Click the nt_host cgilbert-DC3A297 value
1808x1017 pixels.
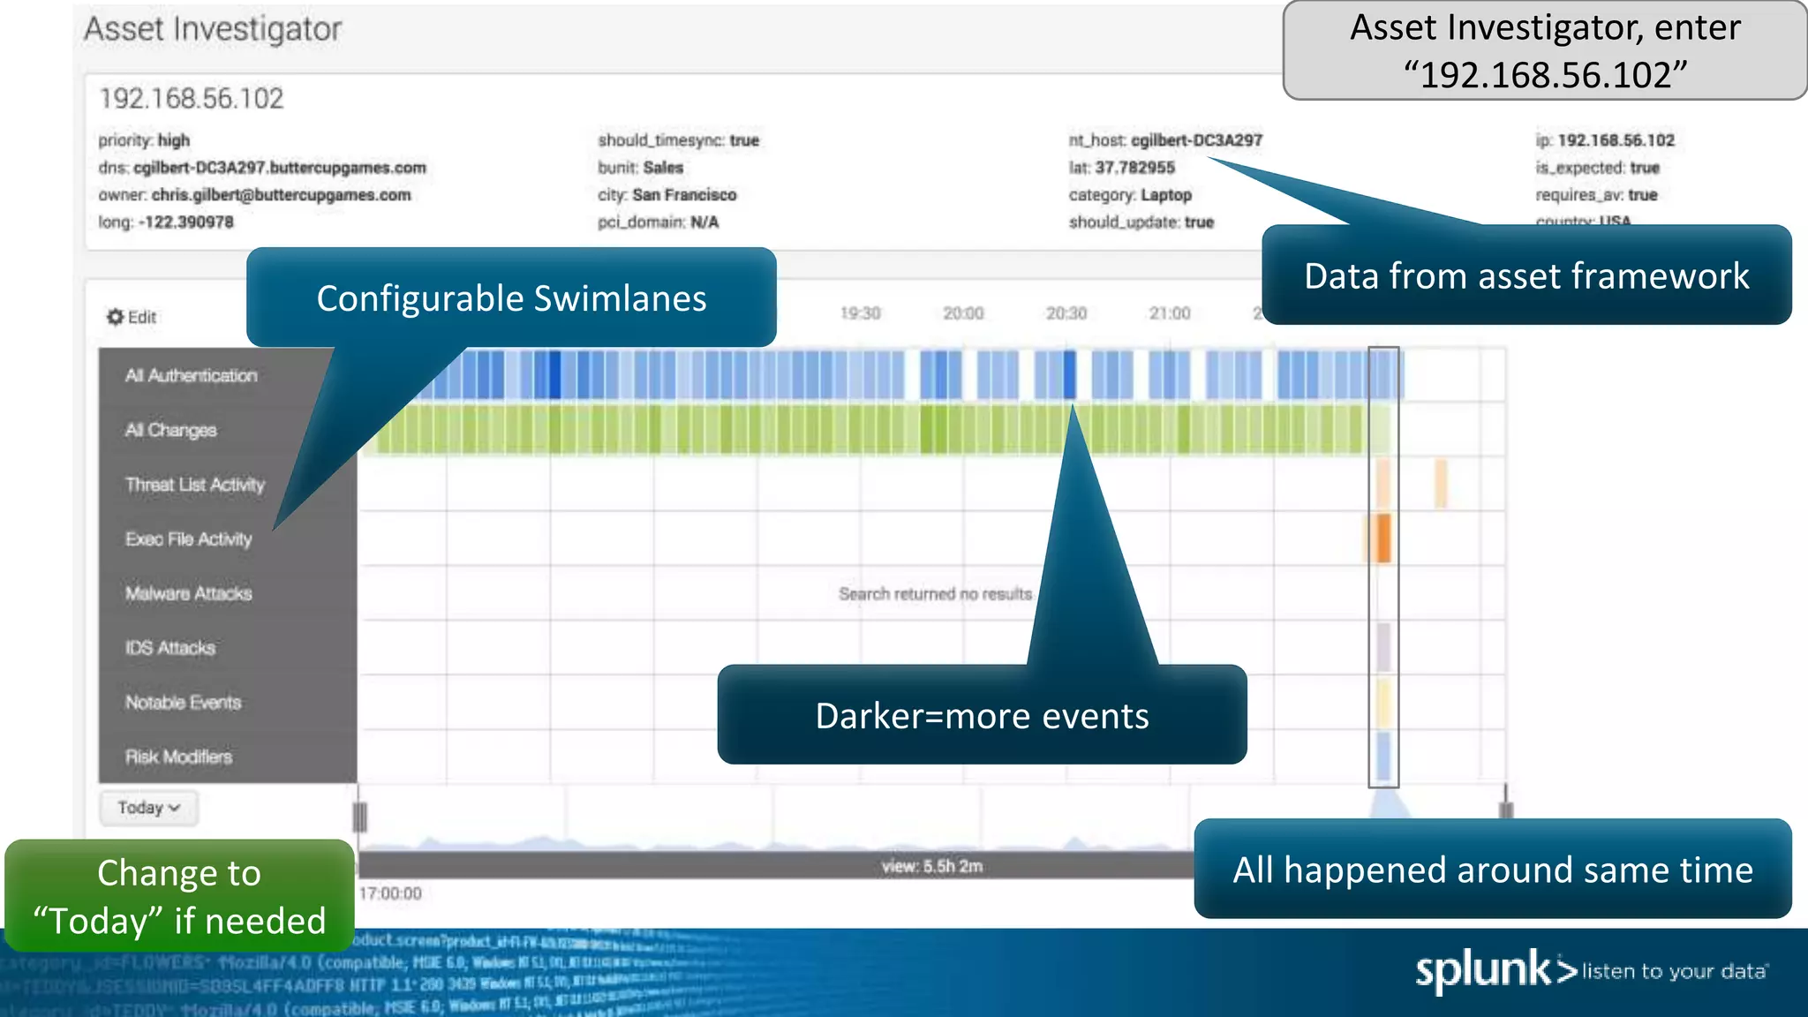tap(1197, 140)
